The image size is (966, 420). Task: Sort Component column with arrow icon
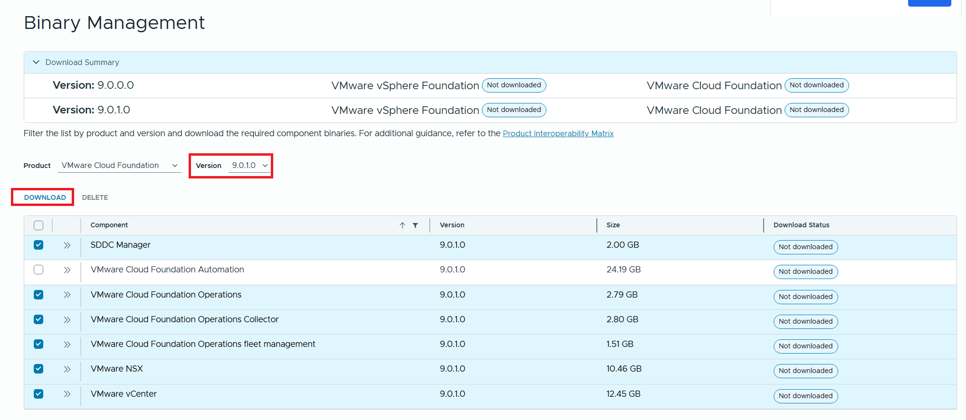pos(402,225)
